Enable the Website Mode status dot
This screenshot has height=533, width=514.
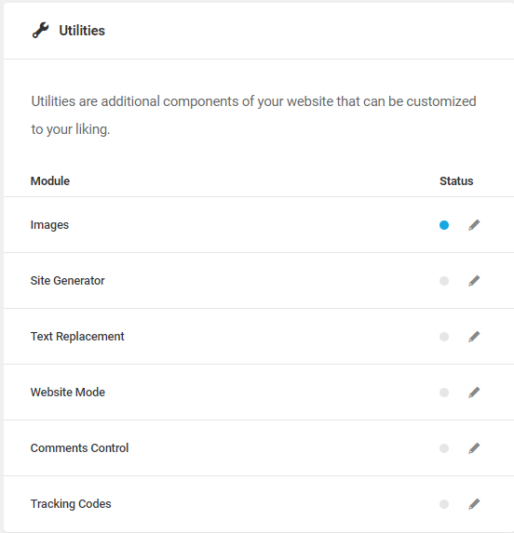pos(444,393)
